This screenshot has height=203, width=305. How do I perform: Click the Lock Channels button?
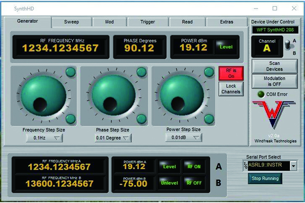click(231, 89)
